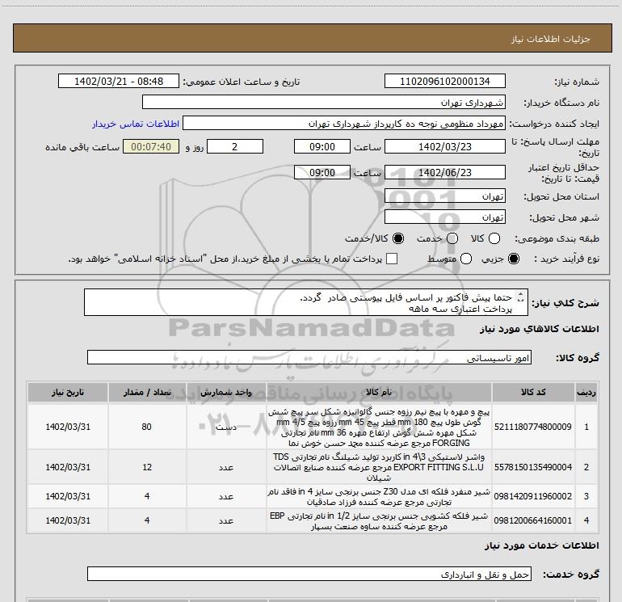Toggle Islamic treasury bonds payment checkbox
622x602 pixels.
392,259
